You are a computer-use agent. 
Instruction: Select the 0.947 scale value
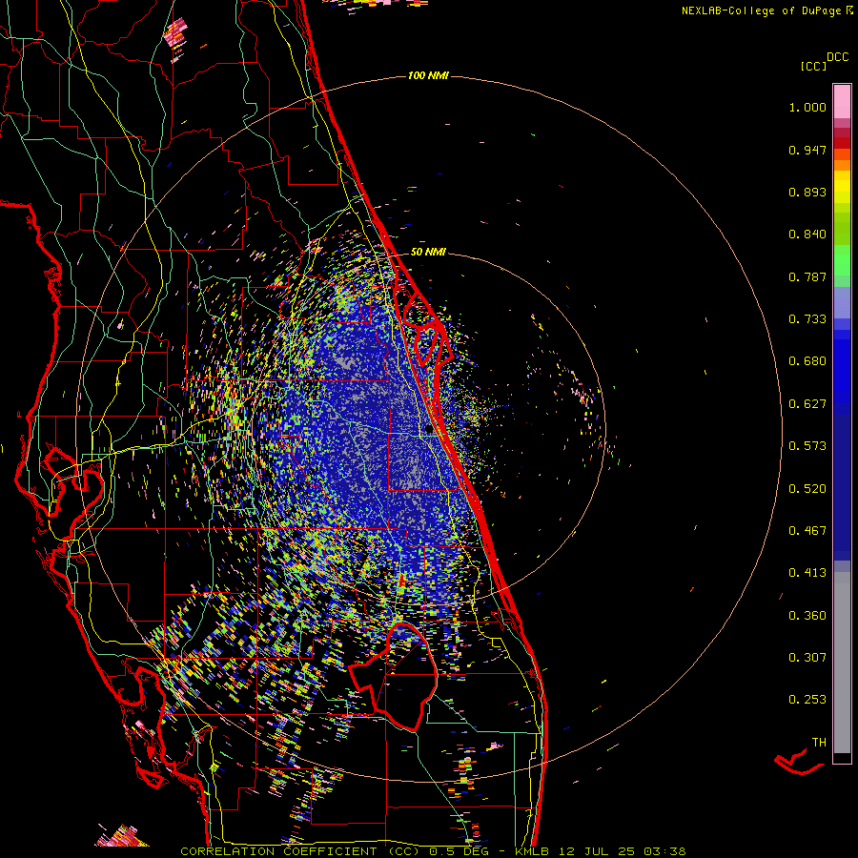(807, 150)
